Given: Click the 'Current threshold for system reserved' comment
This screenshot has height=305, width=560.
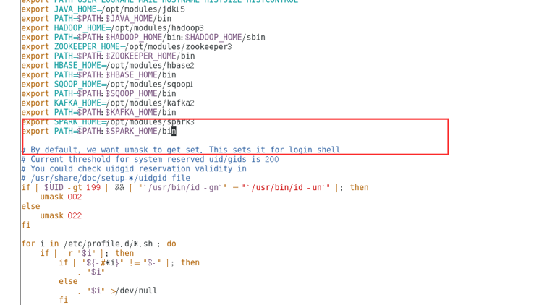Looking at the screenshot, I should pyautogui.click(x=150, y=159).
